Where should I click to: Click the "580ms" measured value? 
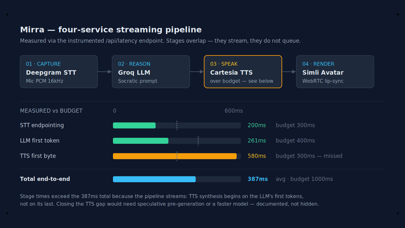point(257,156)
